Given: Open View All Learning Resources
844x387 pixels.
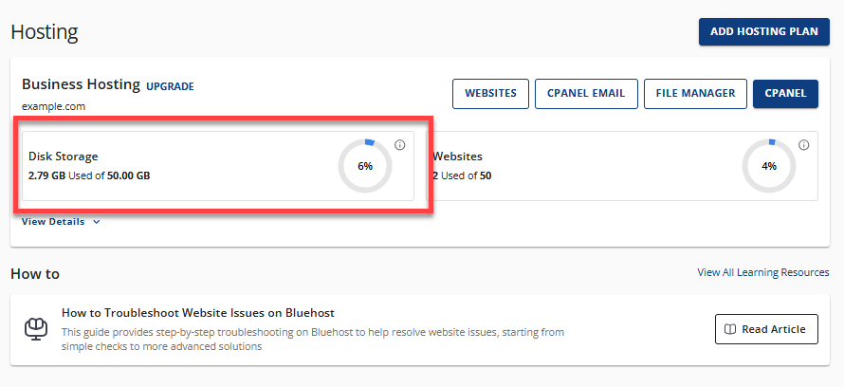Looking at the screenshot, I should (x=763, y=272).
